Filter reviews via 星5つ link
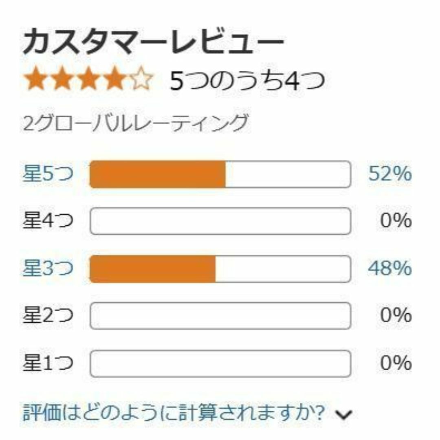 click(x=48, y=173)
